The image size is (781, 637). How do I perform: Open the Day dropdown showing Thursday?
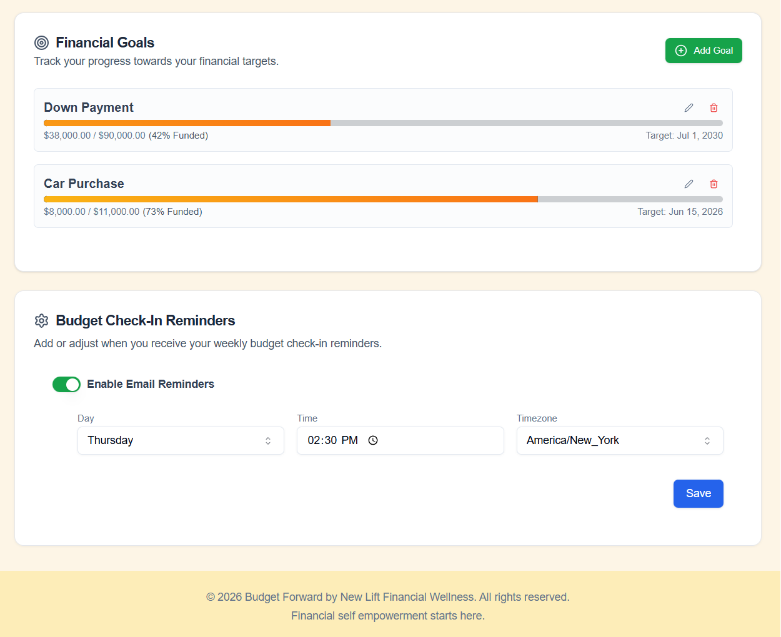181,440
